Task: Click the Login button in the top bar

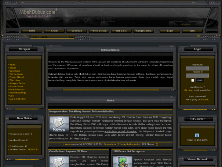Action: [170, 31]
